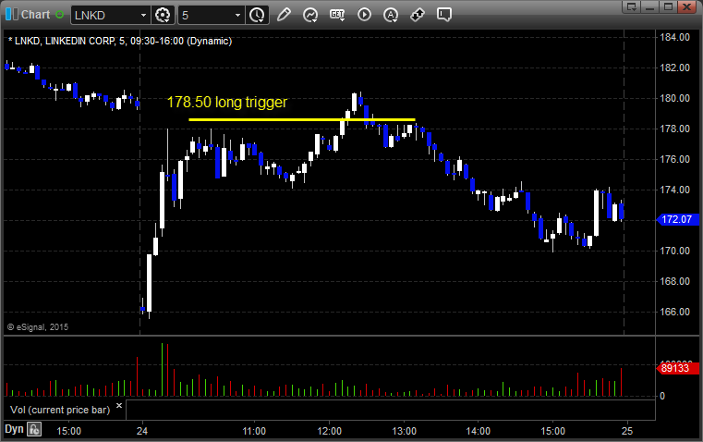Click the Dyn label at bottom left
This screenshot has width=703, height=442.
coord(14,429)
